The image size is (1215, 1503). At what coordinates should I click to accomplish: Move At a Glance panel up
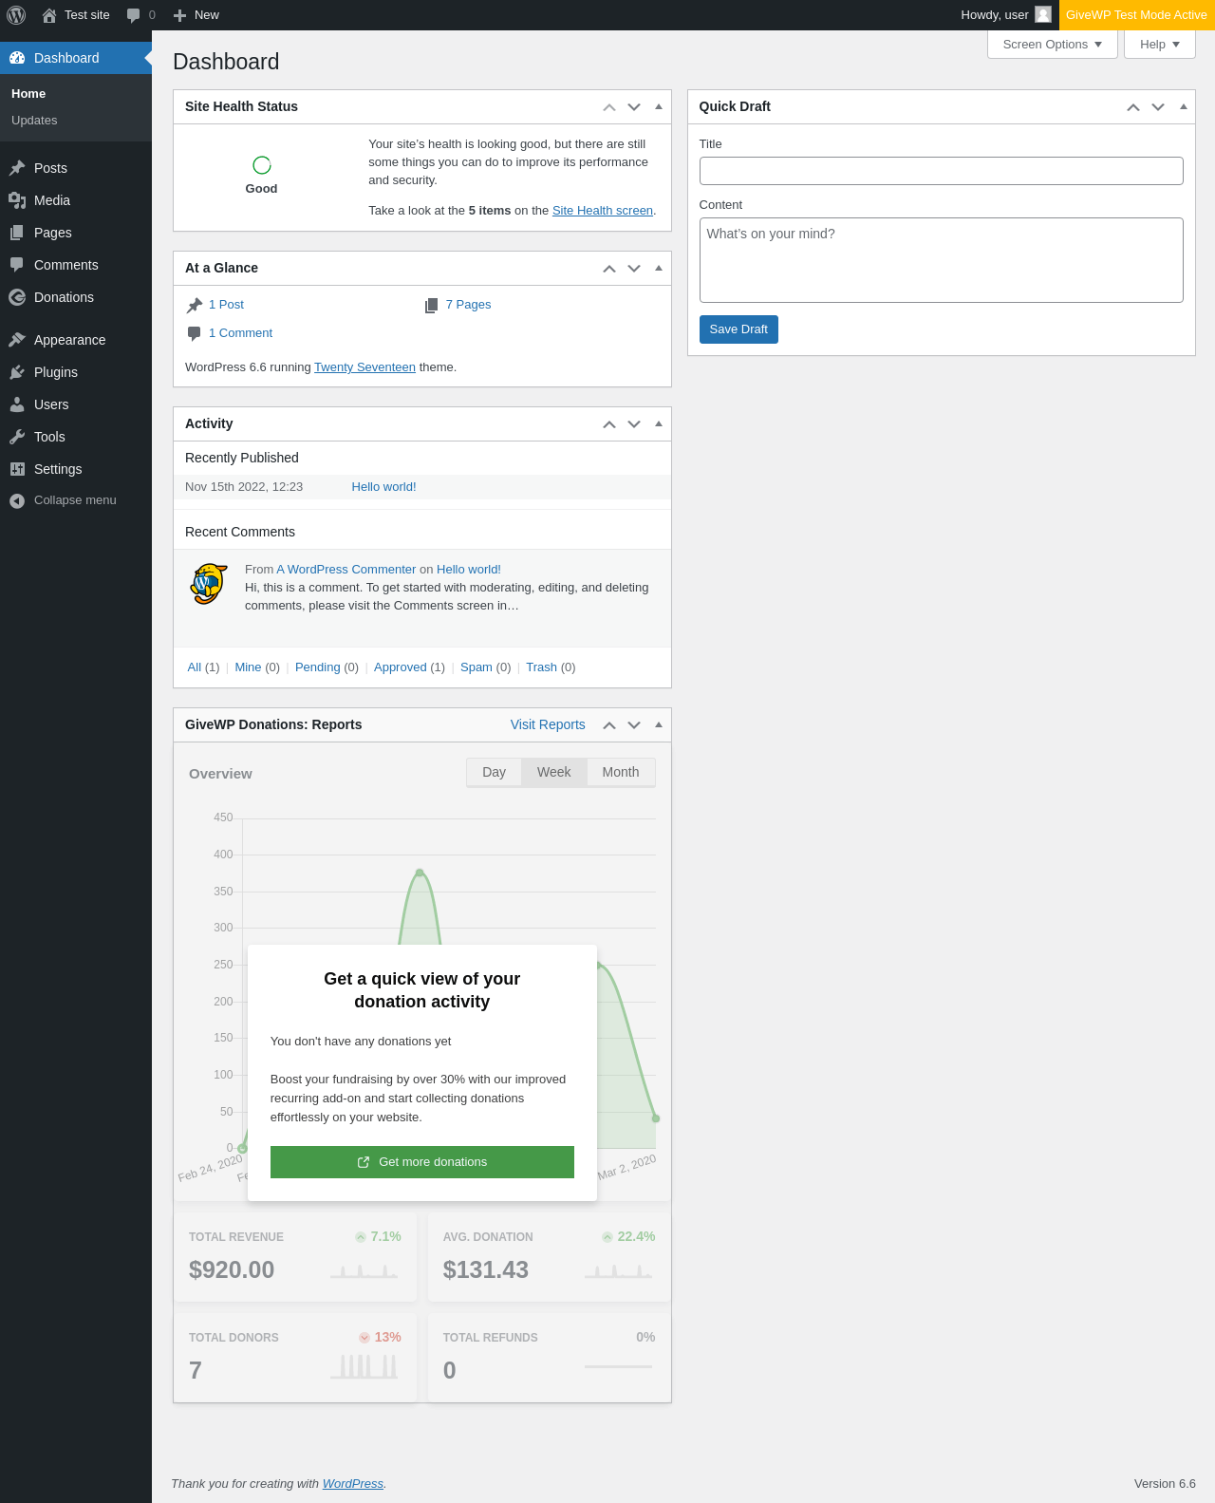609,269
